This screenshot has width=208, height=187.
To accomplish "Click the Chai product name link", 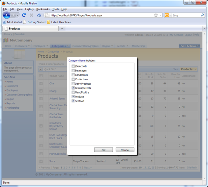I will pos(52,83).
